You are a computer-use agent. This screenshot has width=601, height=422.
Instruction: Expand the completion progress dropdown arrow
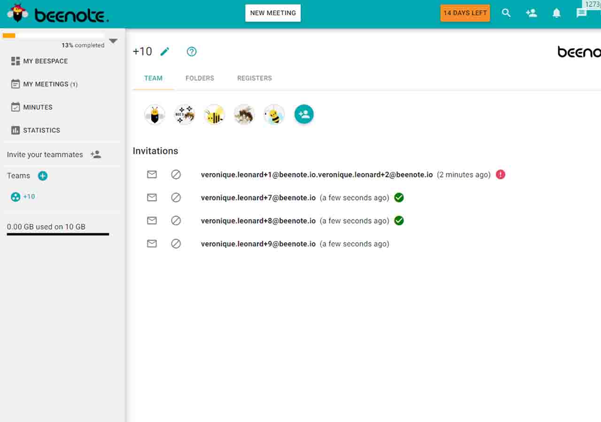(113, 41)
